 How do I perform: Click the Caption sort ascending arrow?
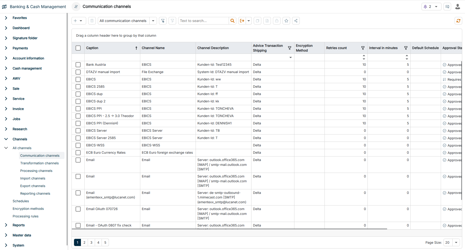(x=136, y=48)
